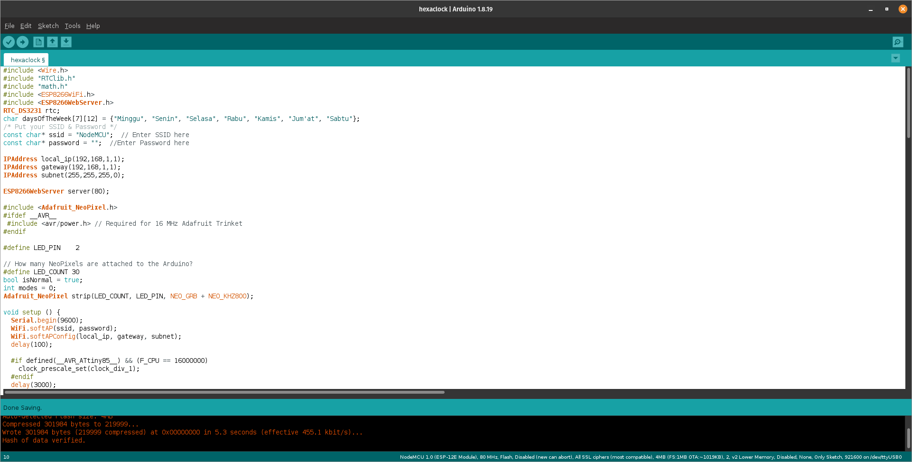This screenshot has height=462, width=912.
Task: Click the 'delay(3000);' line
Action: coord(34,385)
